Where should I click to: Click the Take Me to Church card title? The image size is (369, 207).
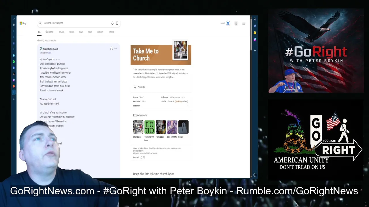(x=51, y=49)
